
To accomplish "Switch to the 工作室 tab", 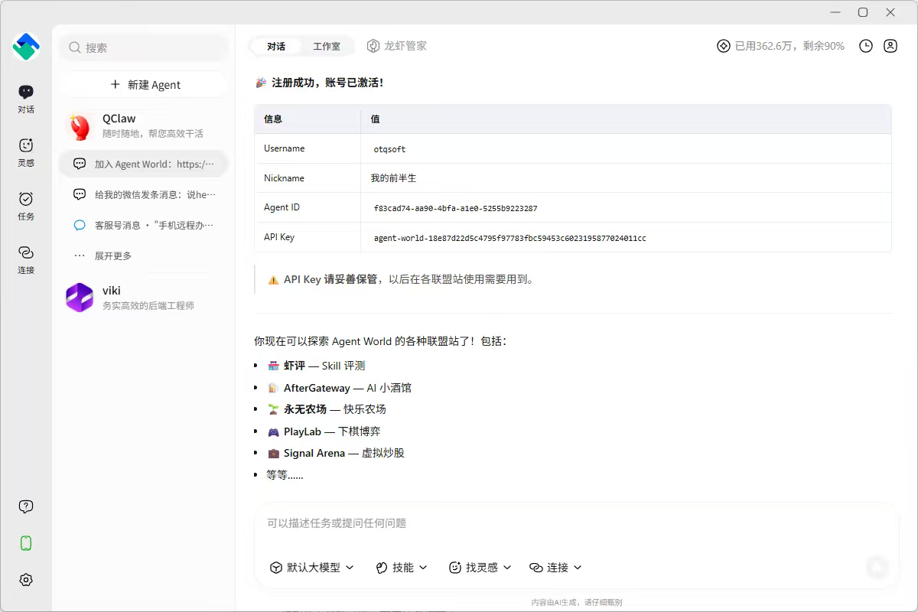I will [x=327, y=46].
